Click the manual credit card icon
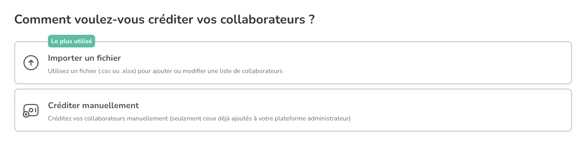Screen dimensions: 582x144 [32, 110]
